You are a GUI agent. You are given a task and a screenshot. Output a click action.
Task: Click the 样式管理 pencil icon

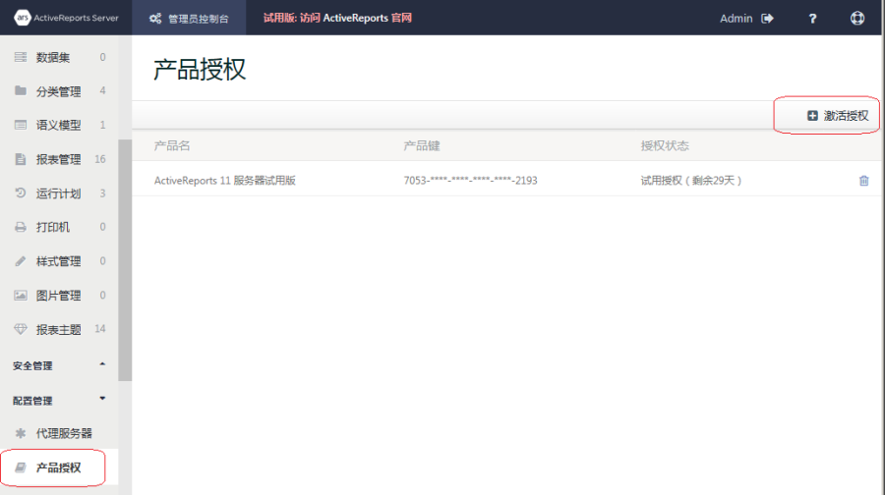point(21,261)
